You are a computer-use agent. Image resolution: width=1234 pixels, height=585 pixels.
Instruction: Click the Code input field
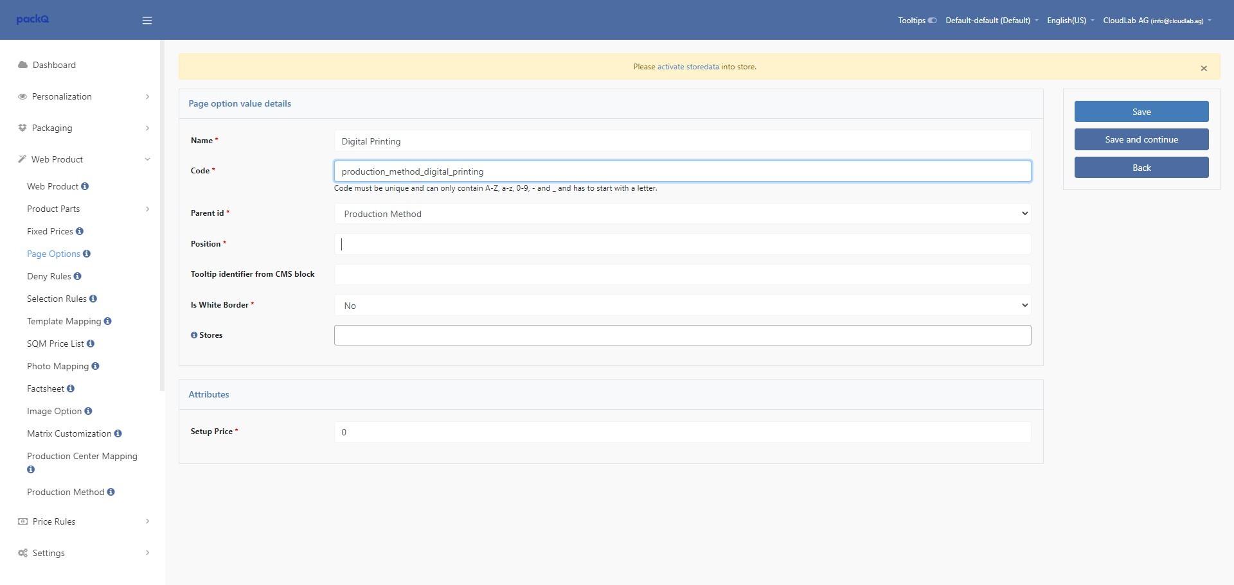point(683,171)
